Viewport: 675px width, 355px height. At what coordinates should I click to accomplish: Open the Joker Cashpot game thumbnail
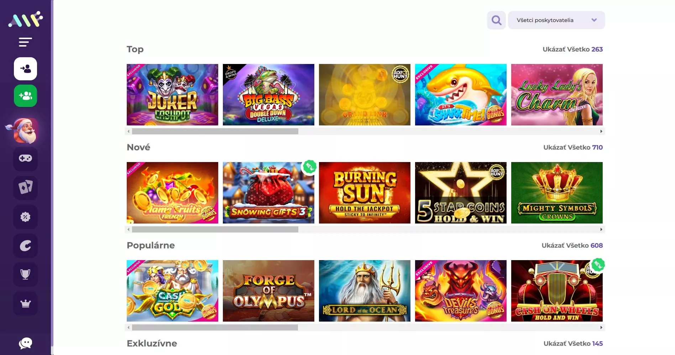[x=172, y=95]
